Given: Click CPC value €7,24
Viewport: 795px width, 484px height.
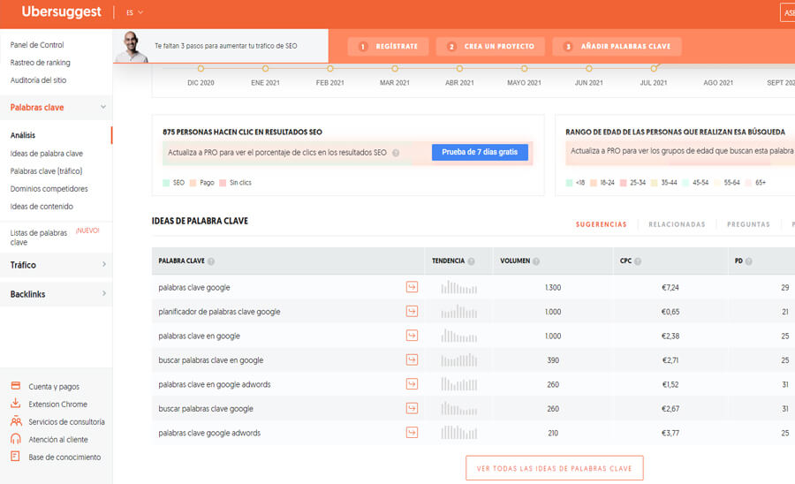Looking at the screenshot, I should (670, 287).
